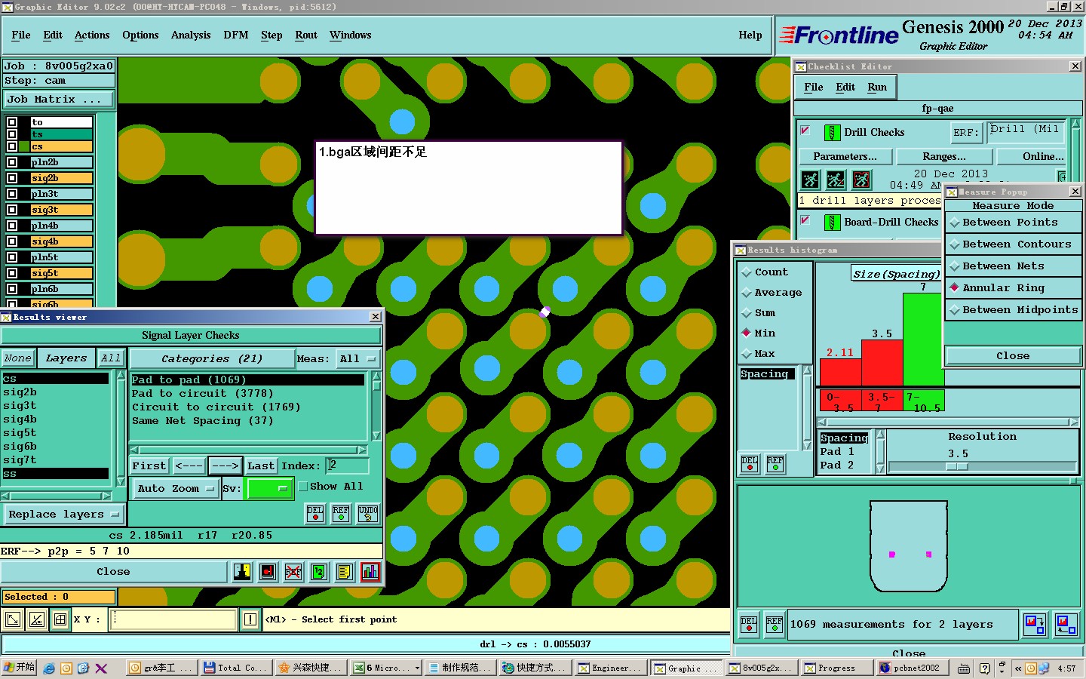Toggle the Show All checkbox
The height and width of the screenshot is (679, 1086).
(303, 487)
